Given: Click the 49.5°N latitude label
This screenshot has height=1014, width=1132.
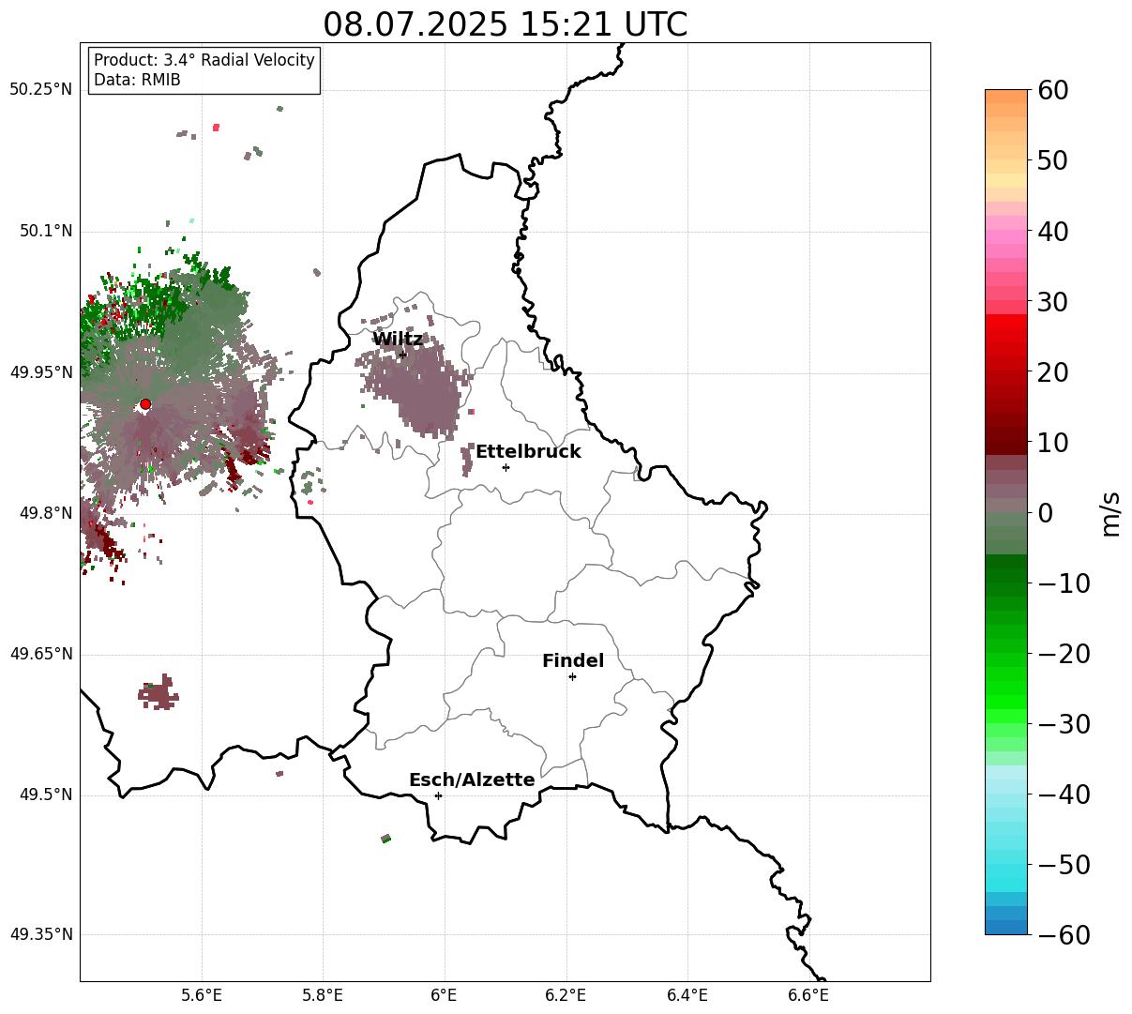Looking at the screenshot, I should (x=46, y=795).
